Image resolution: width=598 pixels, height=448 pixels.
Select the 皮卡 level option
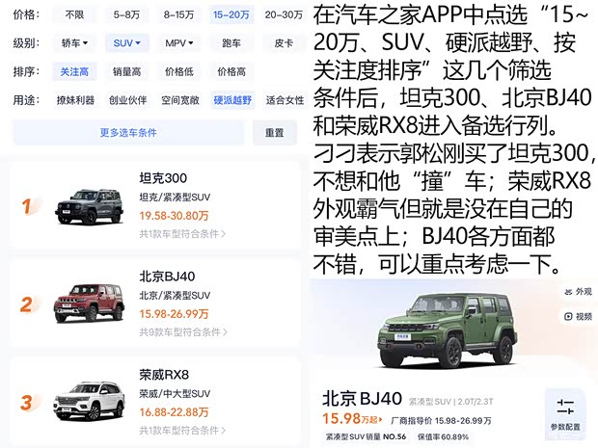(x=284, y=43)
